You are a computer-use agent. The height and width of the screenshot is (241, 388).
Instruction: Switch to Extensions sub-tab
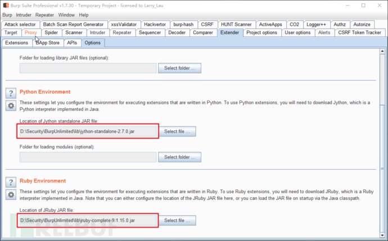click(x=16, y=43)
